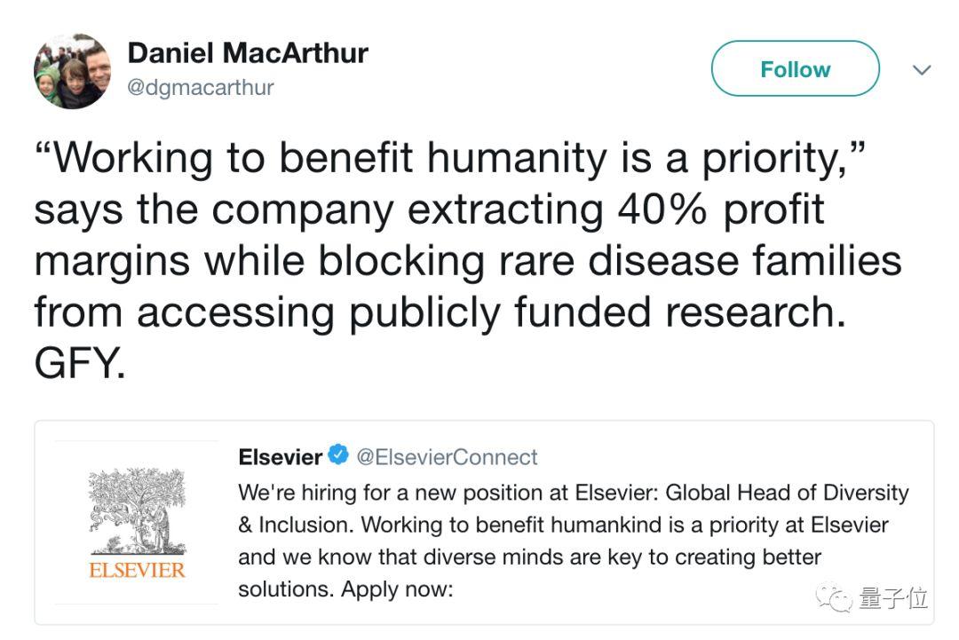Click the 量子位 watermark text
This screenshot has height=640, width=959.
click(892, 598)
